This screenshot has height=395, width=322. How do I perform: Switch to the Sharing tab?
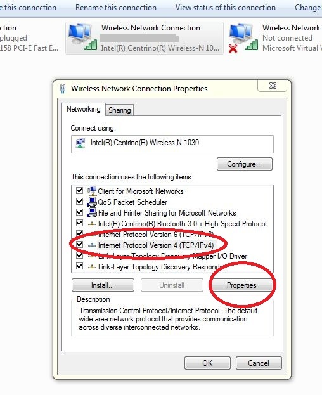point(120,110)
